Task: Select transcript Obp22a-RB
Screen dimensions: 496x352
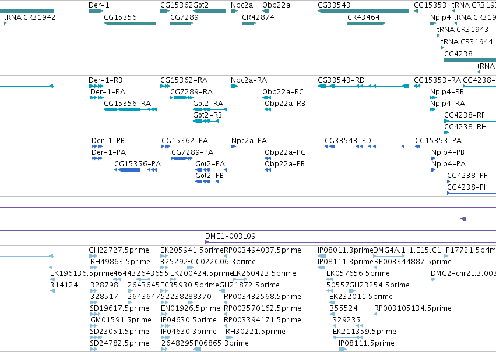Action: [268, 109]
